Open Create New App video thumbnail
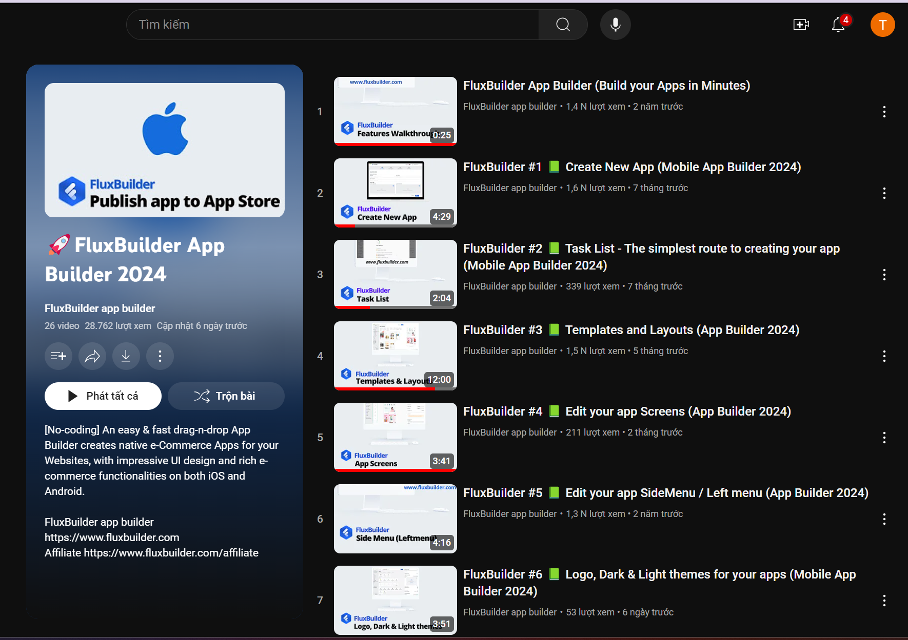The width and height of the screenshot is (908, 640). coord(395,193)
